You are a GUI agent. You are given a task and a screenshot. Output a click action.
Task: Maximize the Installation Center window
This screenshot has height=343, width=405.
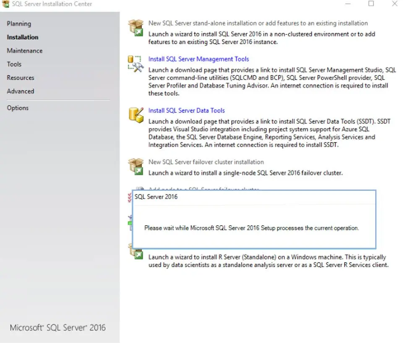tap(371, 4)
